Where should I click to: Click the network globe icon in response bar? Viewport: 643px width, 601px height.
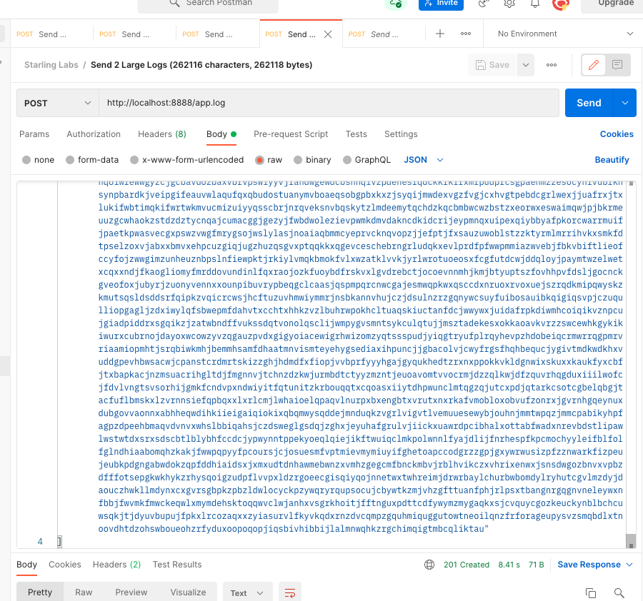coord(429,565)
